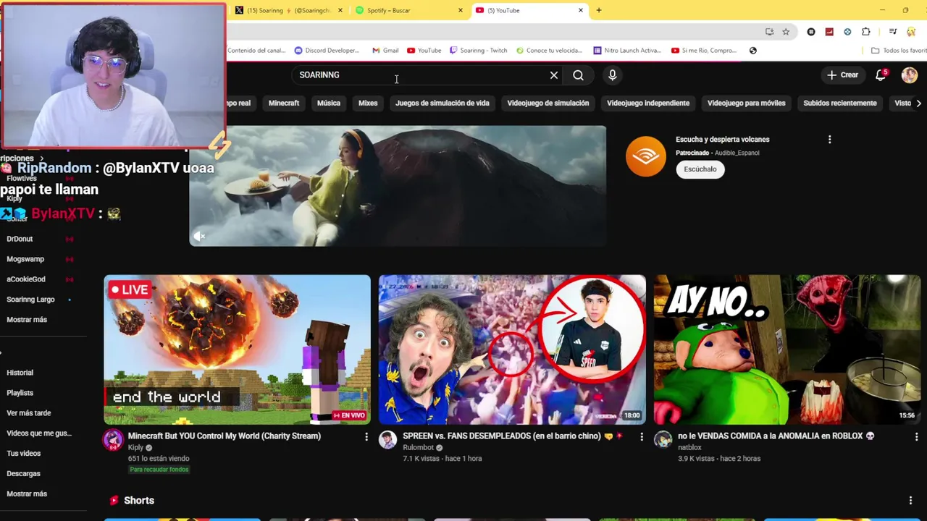The width and height of the screenshot is (927, 521).
Task: Bookmark this page with the star icon
Action: [786, 32]
